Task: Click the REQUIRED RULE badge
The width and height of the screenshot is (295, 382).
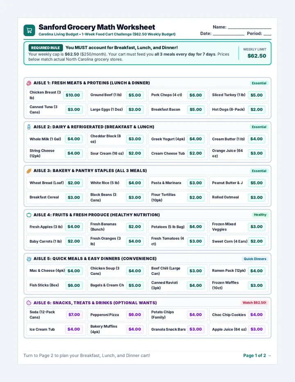Action: (45, 48)
